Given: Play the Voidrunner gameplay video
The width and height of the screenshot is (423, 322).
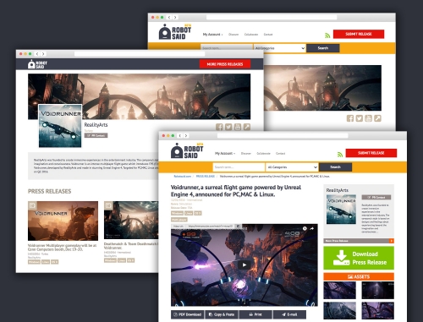Looking at the screenshot, I should (x=244, y=265).
